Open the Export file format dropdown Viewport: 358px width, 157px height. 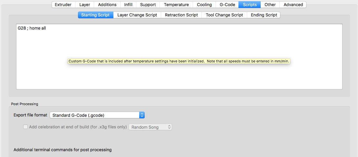point(97,115)
